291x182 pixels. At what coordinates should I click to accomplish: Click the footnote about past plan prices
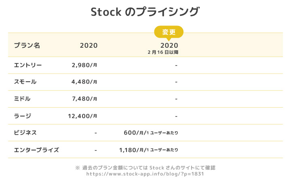(145, 167)
